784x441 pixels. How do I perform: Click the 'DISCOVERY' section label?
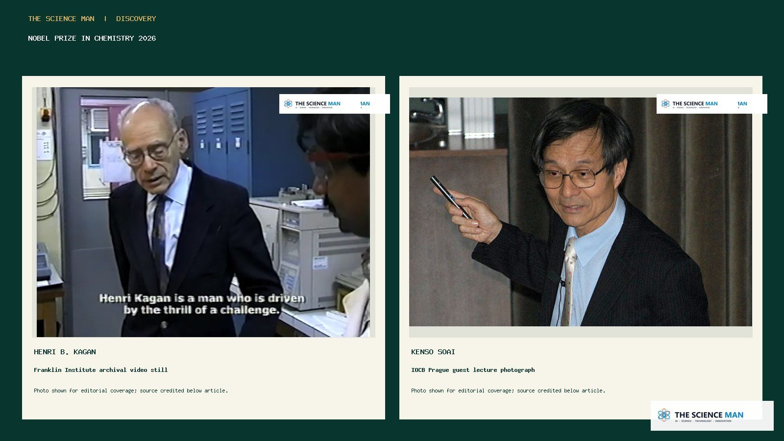(x=136, y=19)
